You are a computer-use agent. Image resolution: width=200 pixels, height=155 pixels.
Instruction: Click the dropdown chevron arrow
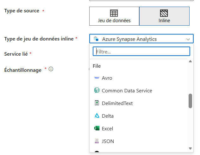point(188,39)
